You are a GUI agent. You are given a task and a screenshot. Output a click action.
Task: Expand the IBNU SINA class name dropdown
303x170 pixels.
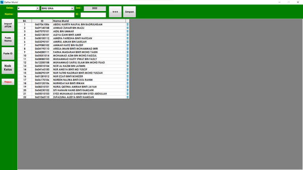[x=72, y=8]
